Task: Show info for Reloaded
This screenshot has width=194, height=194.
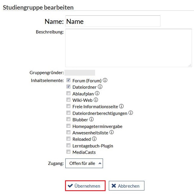Action: click(94, 139)
